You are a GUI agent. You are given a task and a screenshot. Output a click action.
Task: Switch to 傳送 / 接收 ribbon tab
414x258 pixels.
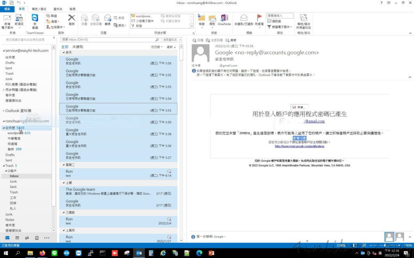pyautogui.click(x=39, y=9)
